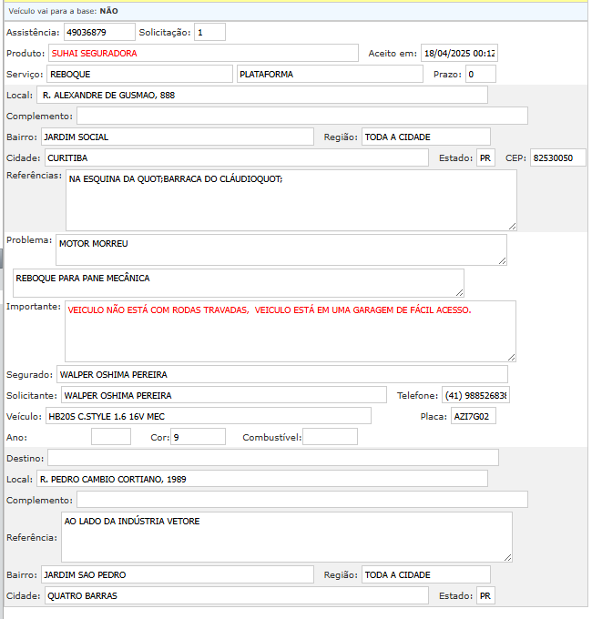602x619 pixels.
Task: Click the Serviço field containing REBOQUE
Action: 139,74
